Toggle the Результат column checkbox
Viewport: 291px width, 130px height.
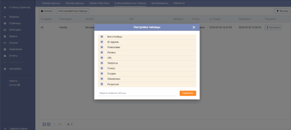click(102, 84)
